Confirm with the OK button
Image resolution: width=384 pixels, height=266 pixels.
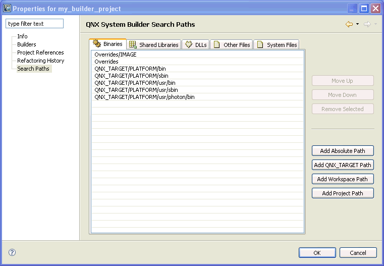pos(317,253)
